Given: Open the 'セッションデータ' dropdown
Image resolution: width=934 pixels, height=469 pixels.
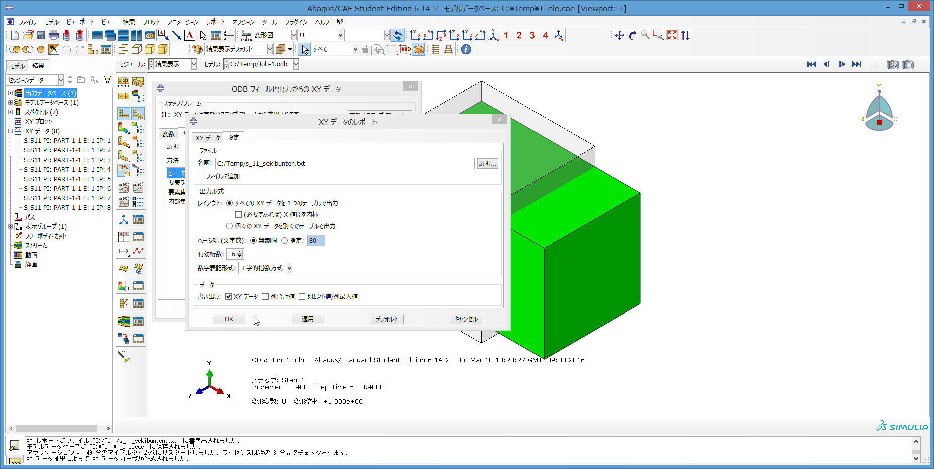Looking at the screenshot, I should [61, 80].
